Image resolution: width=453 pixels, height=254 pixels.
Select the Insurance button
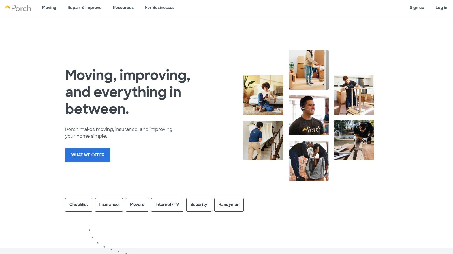pyautogui.click(x=109, y=205)
